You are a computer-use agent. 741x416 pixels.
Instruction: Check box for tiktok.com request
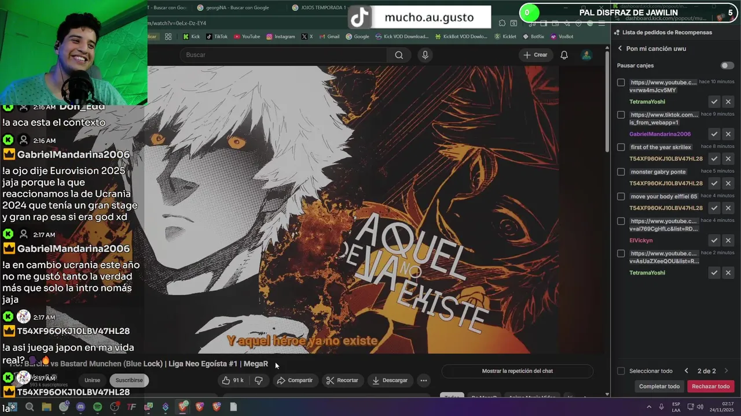[621, 115]
